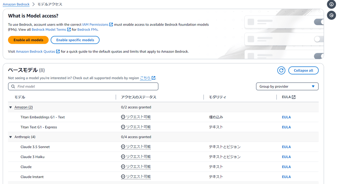Open EULA for Titan Embeddings G1 - Text
The image size is (338, 184).
point(286,117)
